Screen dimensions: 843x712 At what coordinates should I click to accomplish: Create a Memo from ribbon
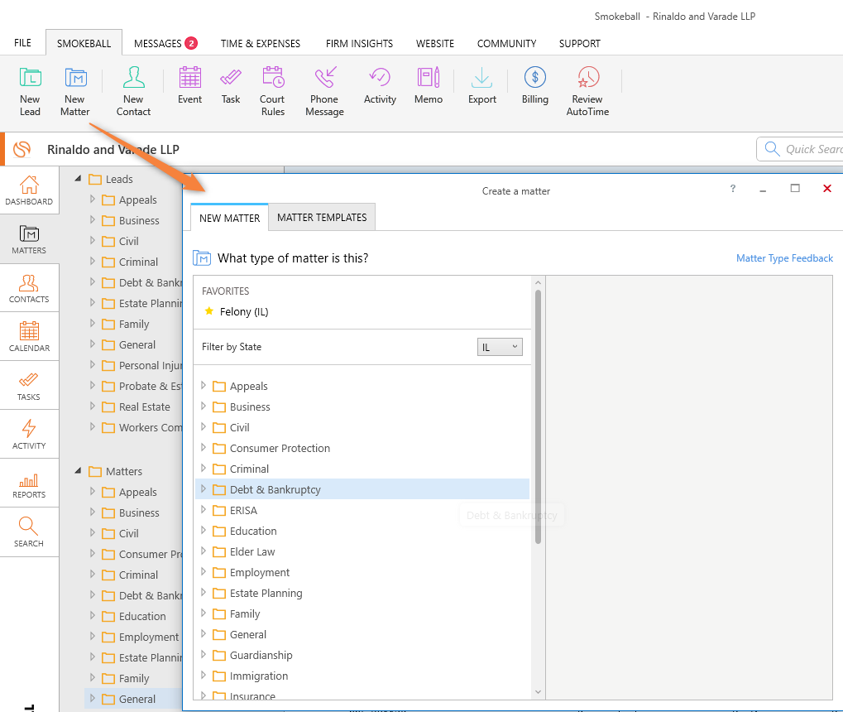(429, 85)
